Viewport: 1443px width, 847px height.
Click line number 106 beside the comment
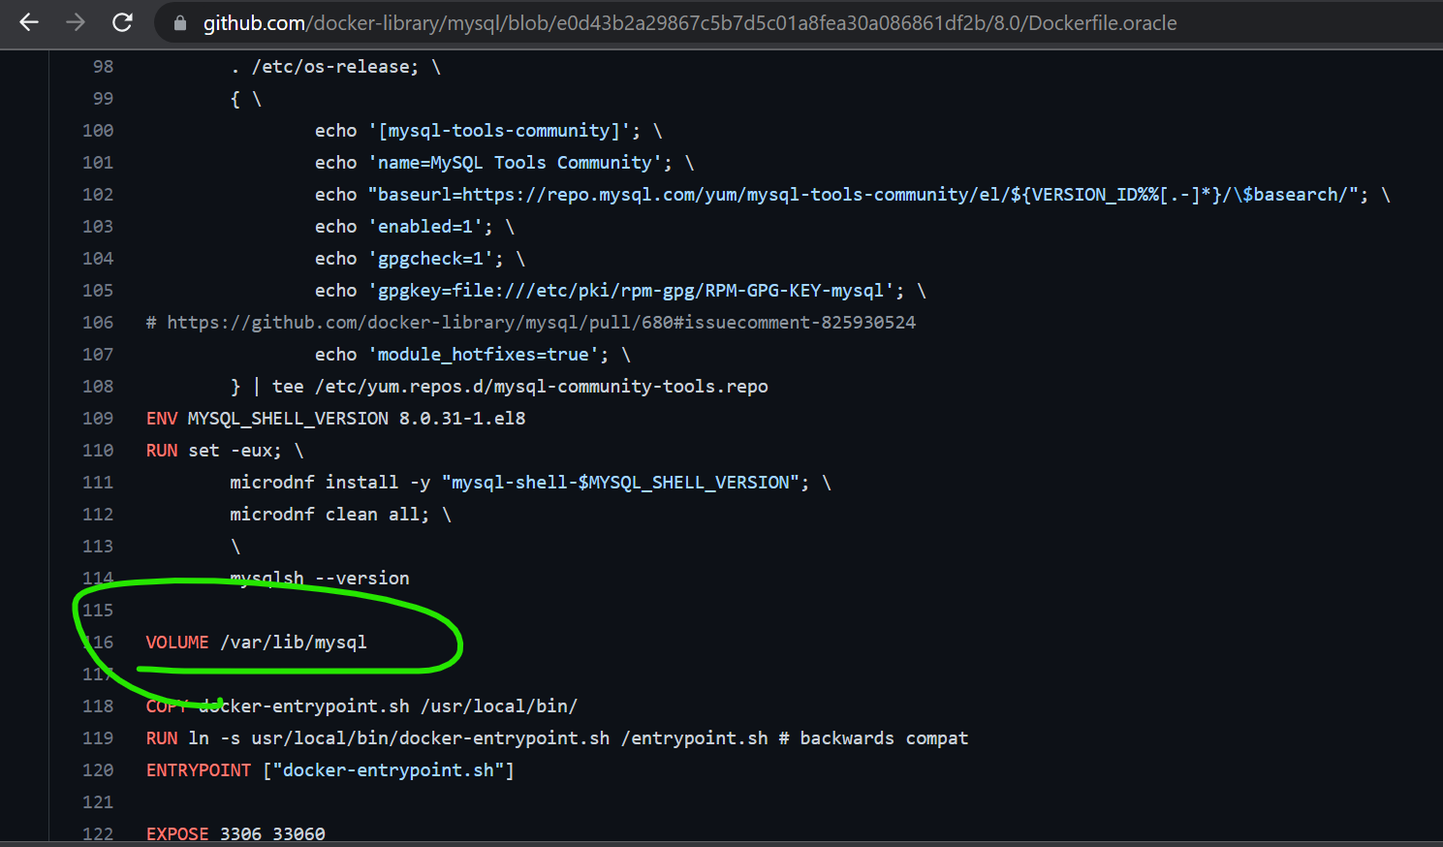pyautogui.click(x=98, y=323)
